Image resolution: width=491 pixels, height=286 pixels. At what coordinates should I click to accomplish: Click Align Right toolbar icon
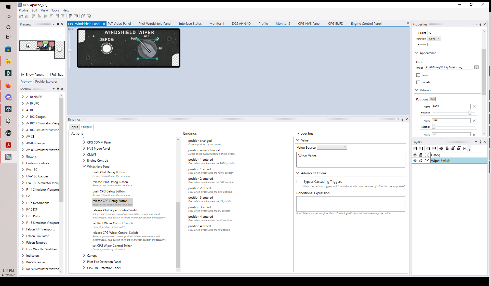point(57,16)
